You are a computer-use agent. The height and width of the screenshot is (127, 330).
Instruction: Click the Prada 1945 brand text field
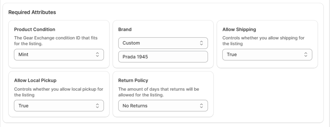coord(163,57)
